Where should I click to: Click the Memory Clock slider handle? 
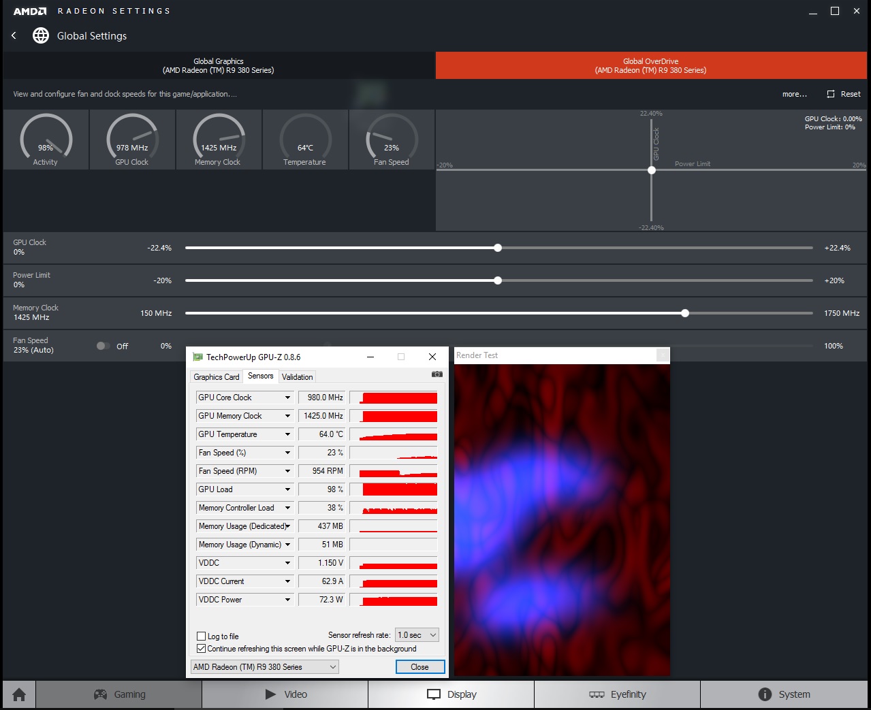tap(685, 313)
